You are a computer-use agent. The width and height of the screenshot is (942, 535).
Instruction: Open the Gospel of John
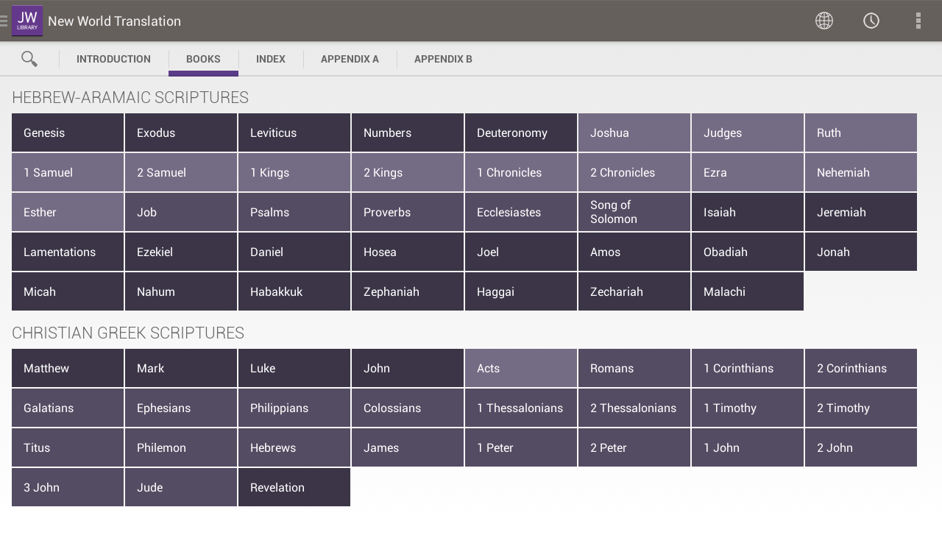(x=408, y=368)
